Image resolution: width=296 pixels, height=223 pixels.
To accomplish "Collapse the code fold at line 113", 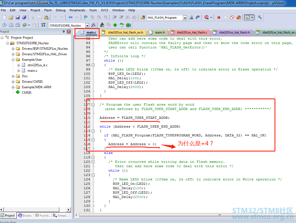I will tap(93, 131).
